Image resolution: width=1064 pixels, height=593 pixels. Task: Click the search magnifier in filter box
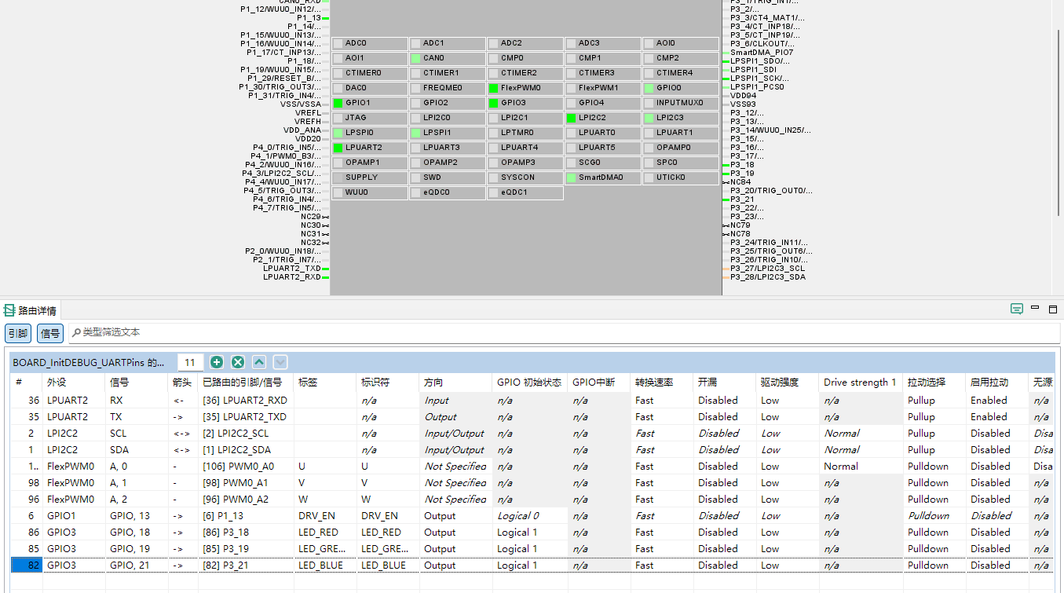[76, 333]
